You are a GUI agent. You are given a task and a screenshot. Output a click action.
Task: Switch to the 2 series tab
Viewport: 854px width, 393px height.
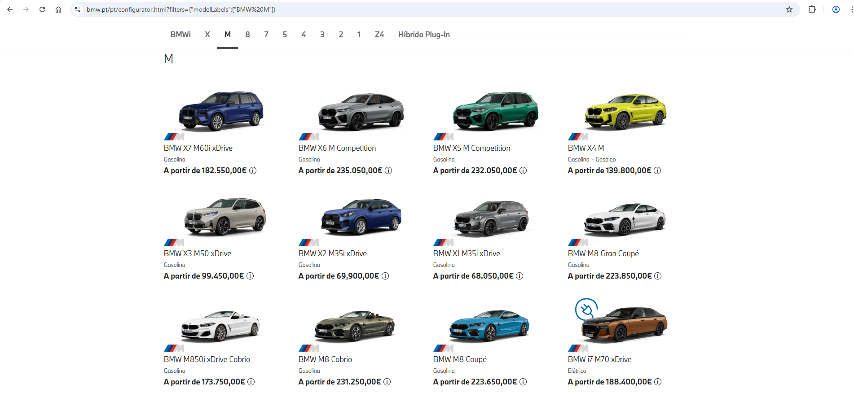[341, 35]
